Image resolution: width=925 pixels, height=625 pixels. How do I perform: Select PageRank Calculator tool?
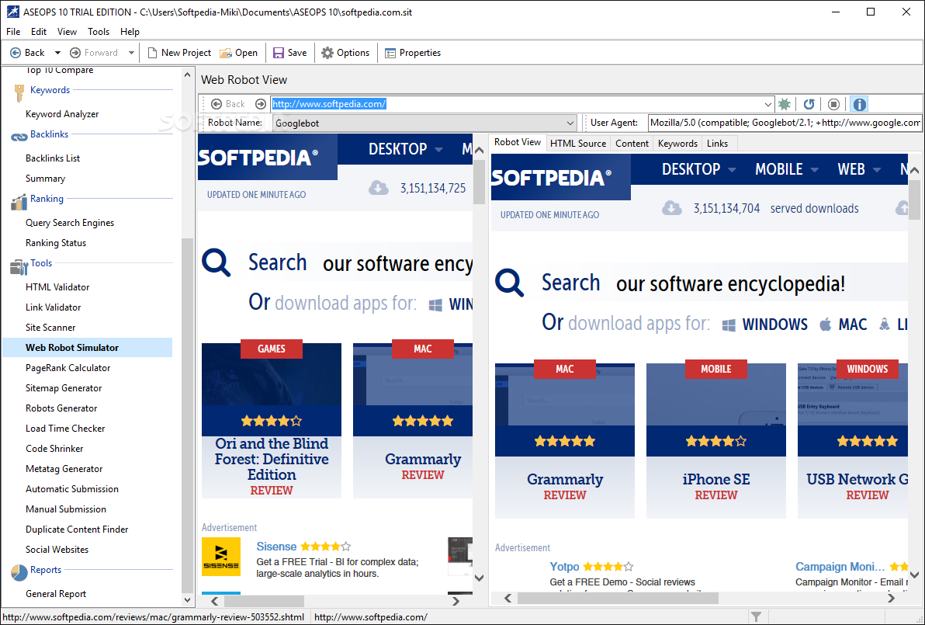pyautogui.click(x=68, y=368)
